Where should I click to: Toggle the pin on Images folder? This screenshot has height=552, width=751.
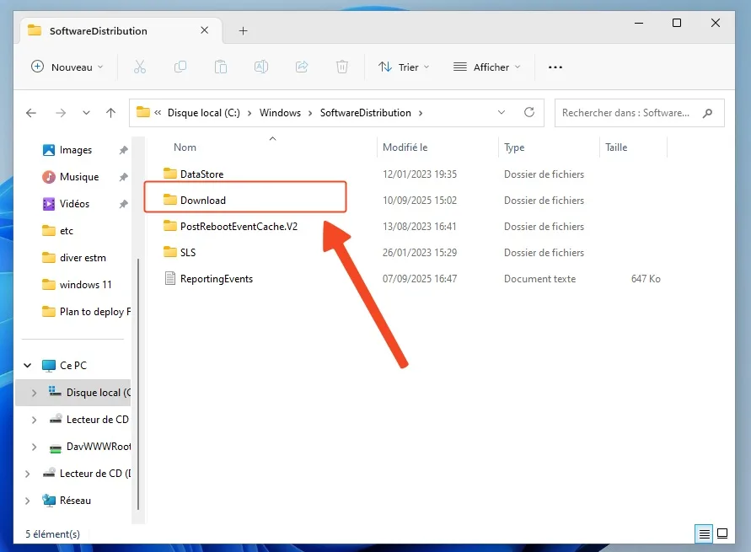(x=123, y=149)
